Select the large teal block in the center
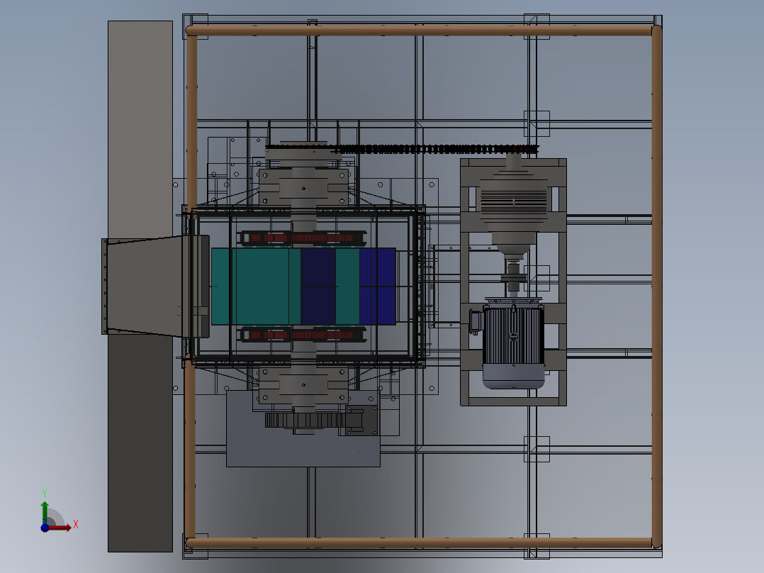The height and width of the screenshot is (573, 764). point(255,286)
